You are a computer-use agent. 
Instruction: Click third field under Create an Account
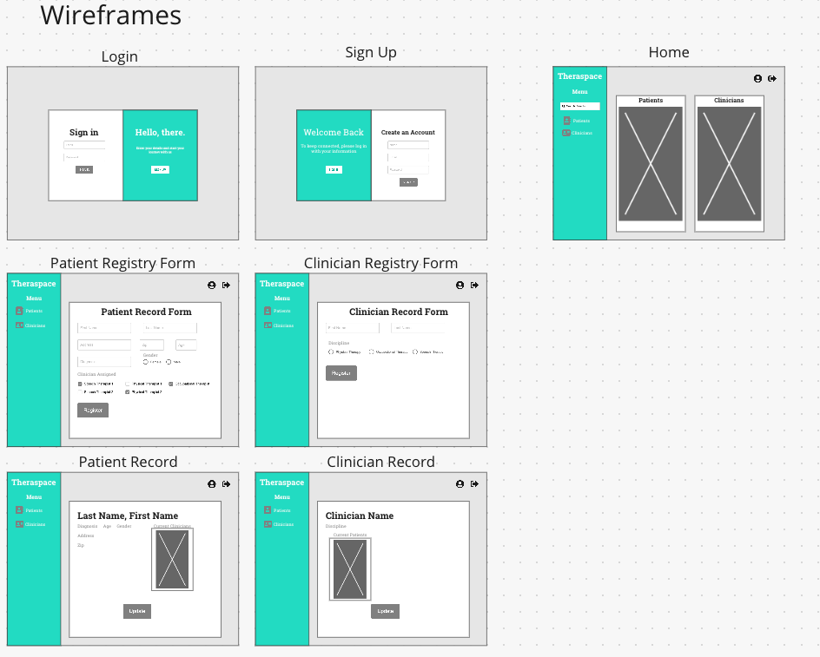(x=408, y=169)
